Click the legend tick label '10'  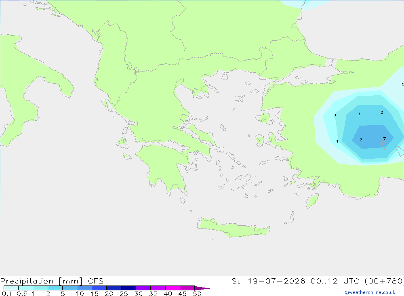(x=80, y=294)
